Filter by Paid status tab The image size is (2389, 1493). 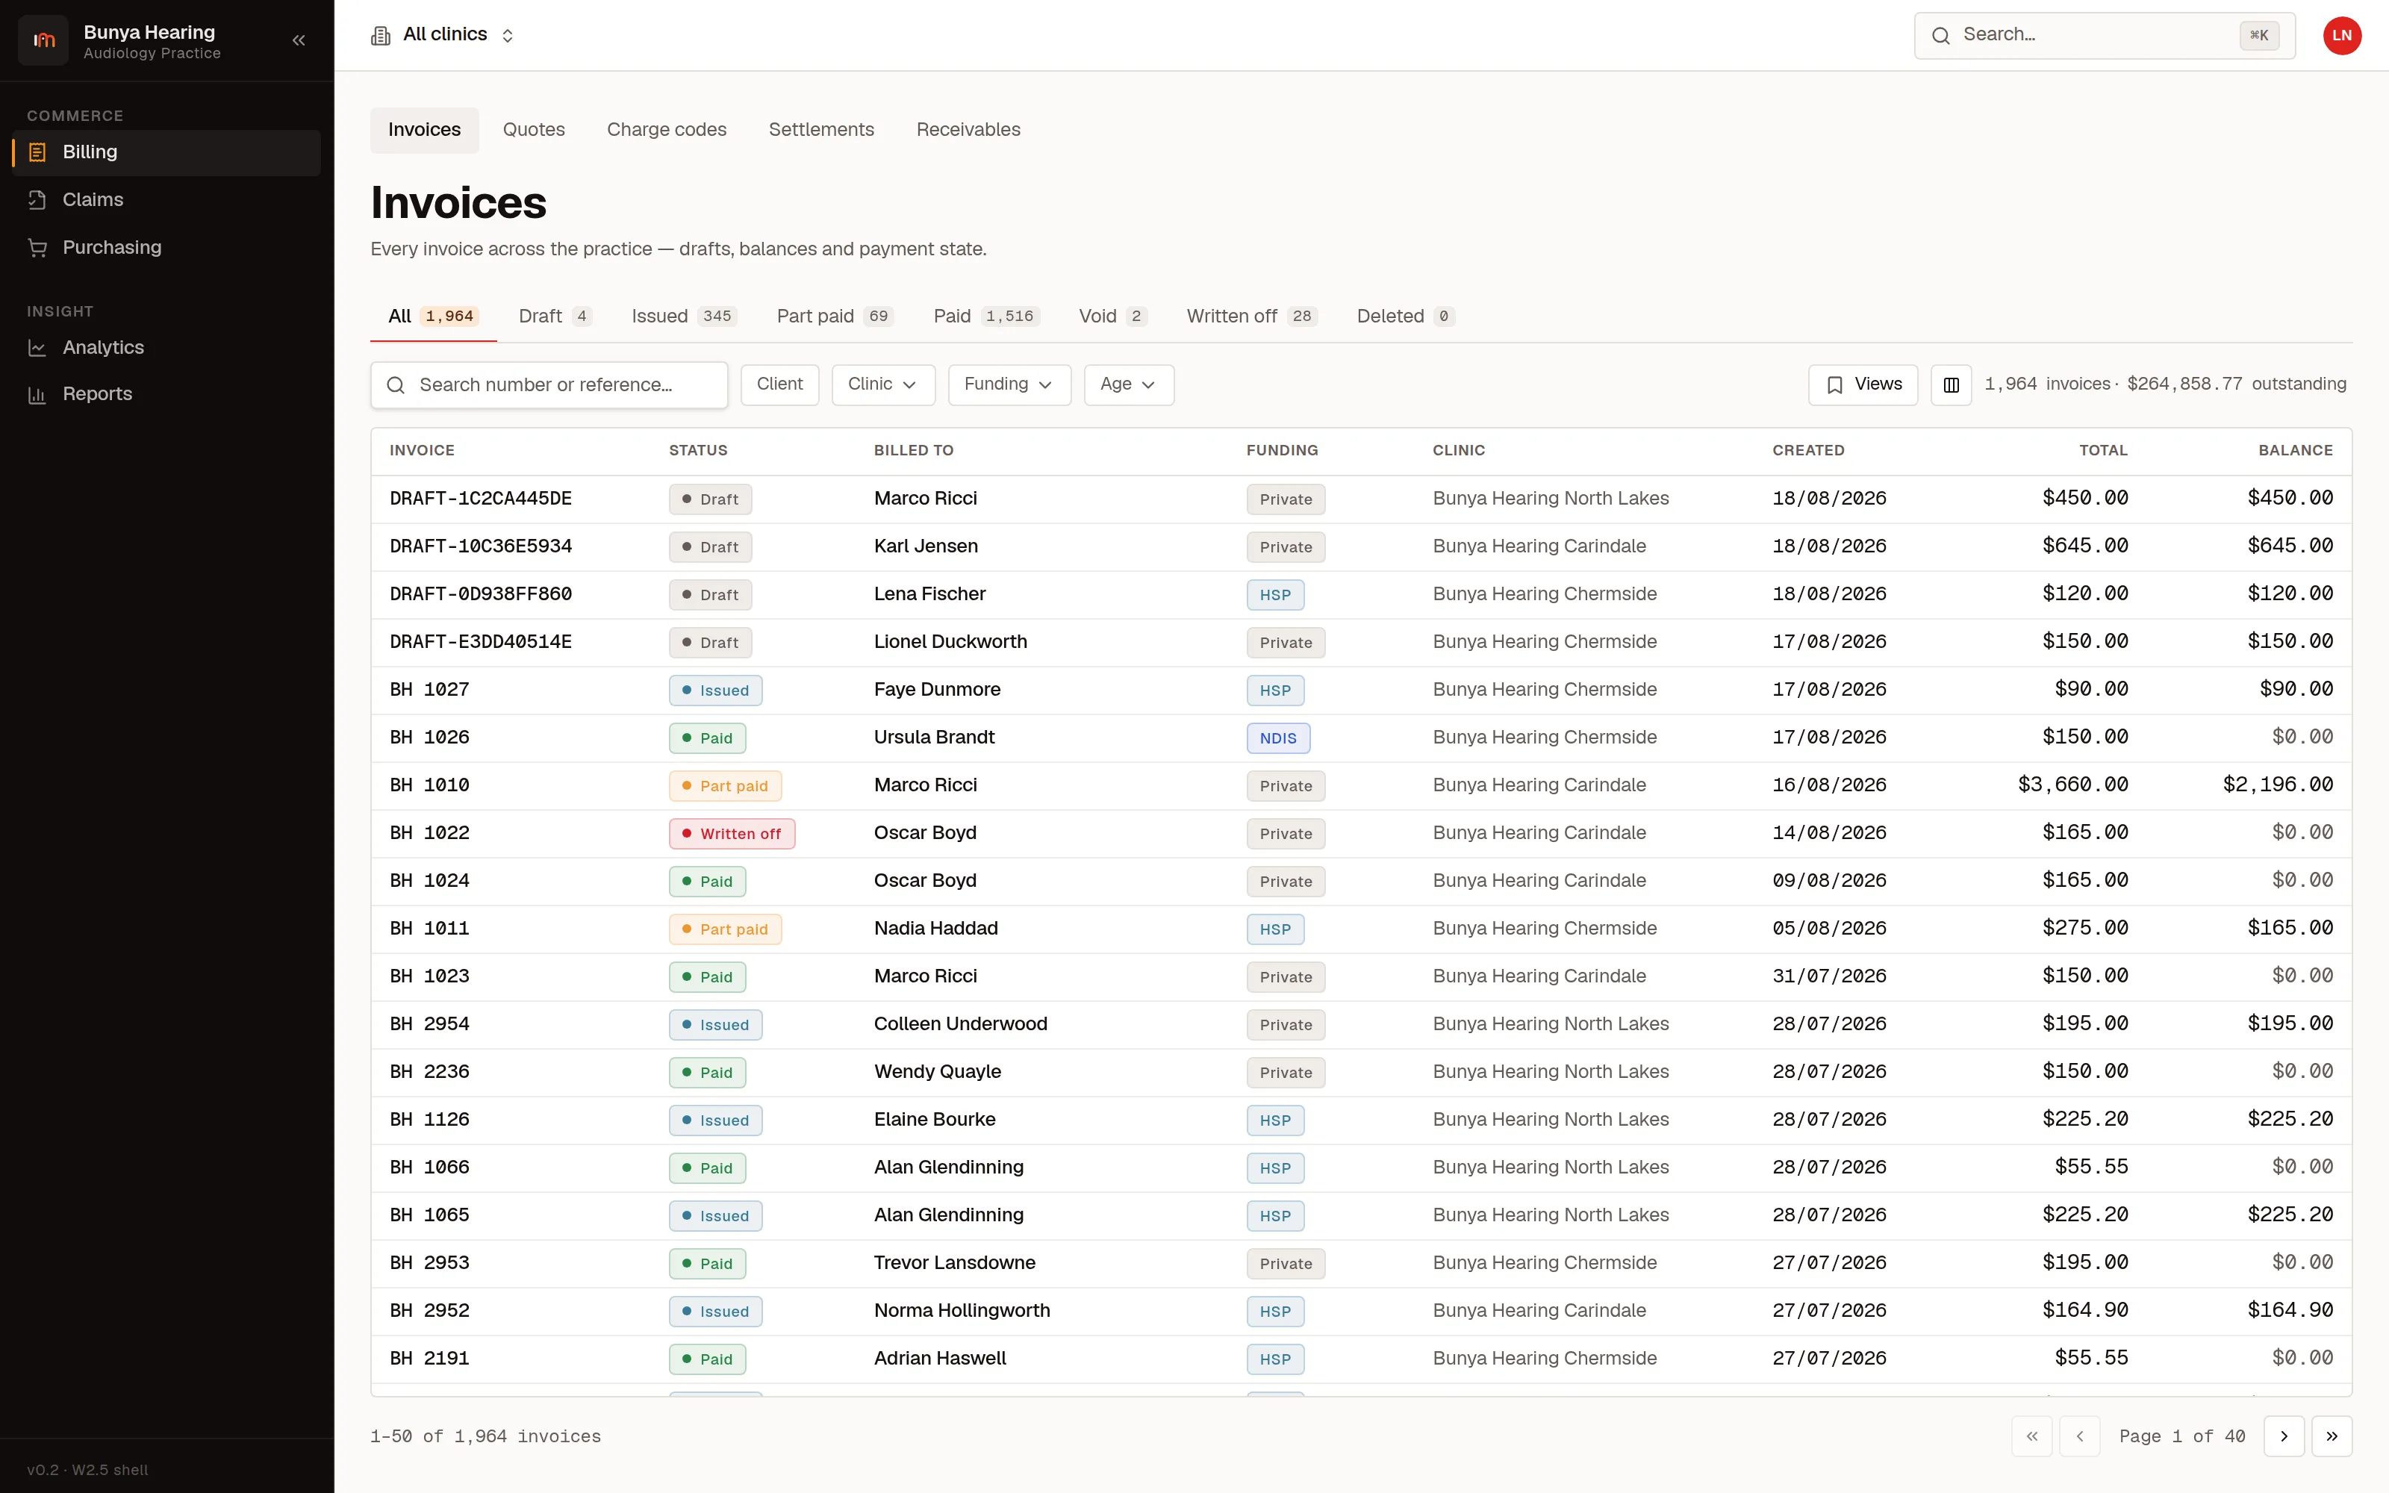click(x=986, y=317)
